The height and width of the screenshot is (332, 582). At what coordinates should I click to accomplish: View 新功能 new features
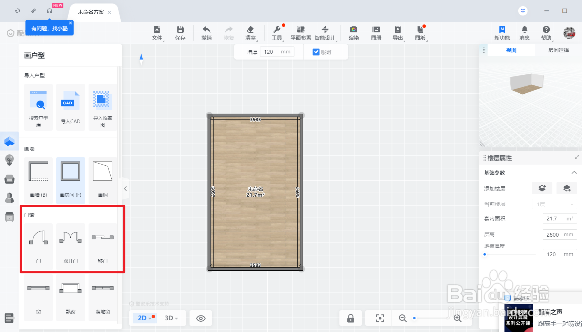pos(502,33)
